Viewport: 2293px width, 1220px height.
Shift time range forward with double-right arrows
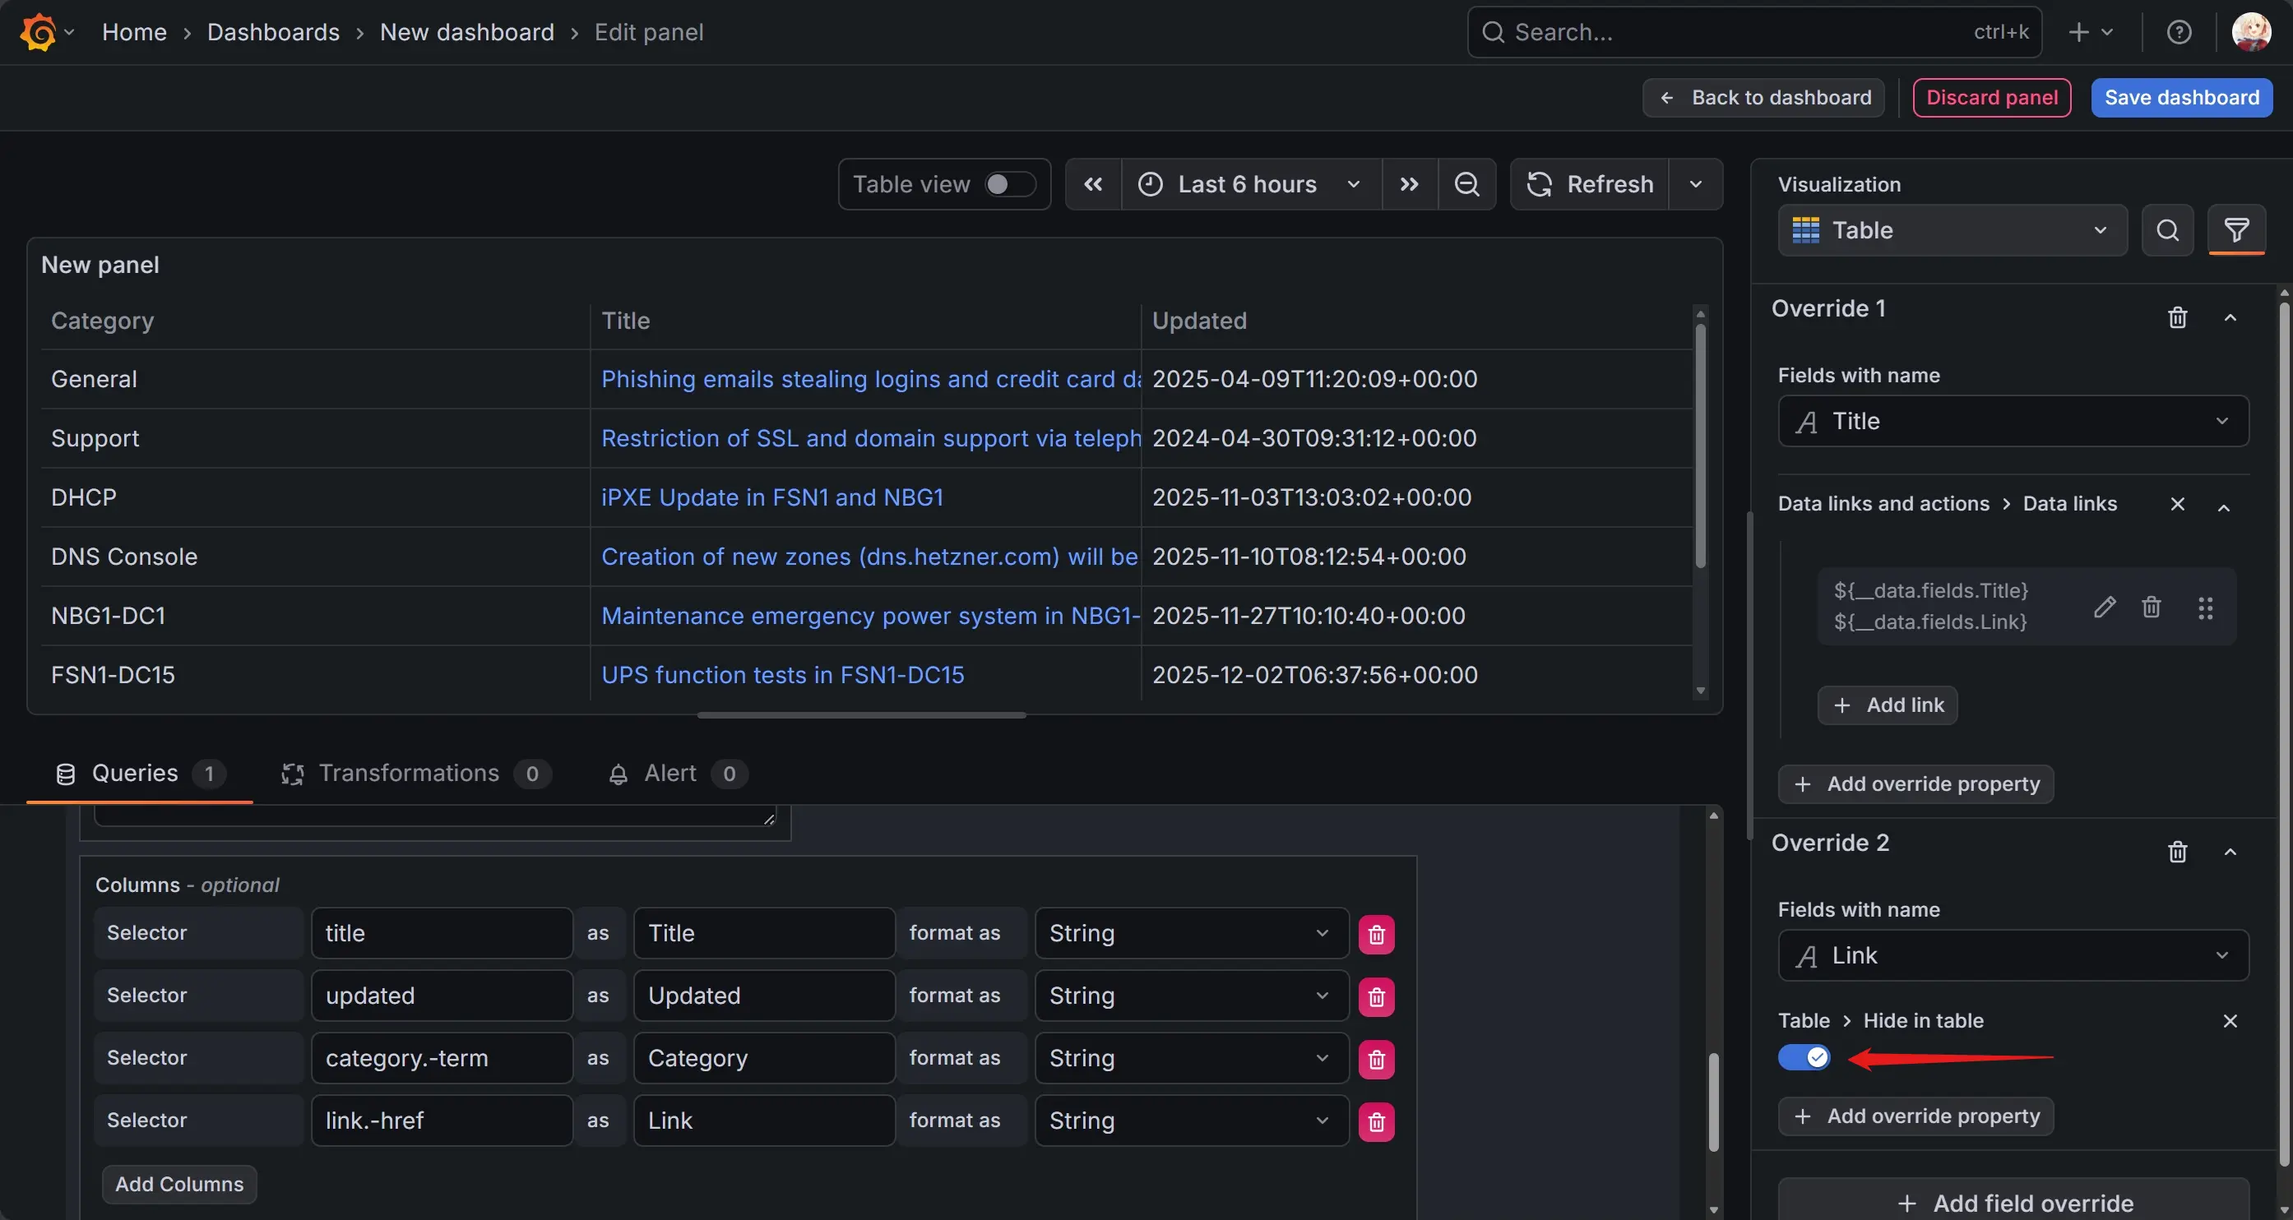tap(1408, 184)
